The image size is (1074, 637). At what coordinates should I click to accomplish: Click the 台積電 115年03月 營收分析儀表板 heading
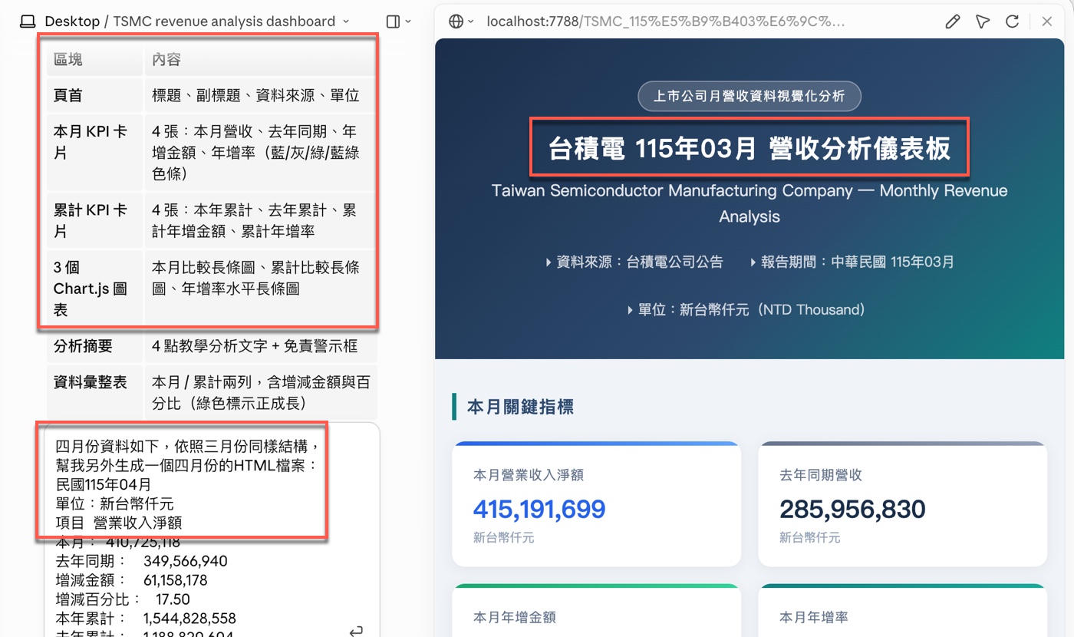point(749,147)
